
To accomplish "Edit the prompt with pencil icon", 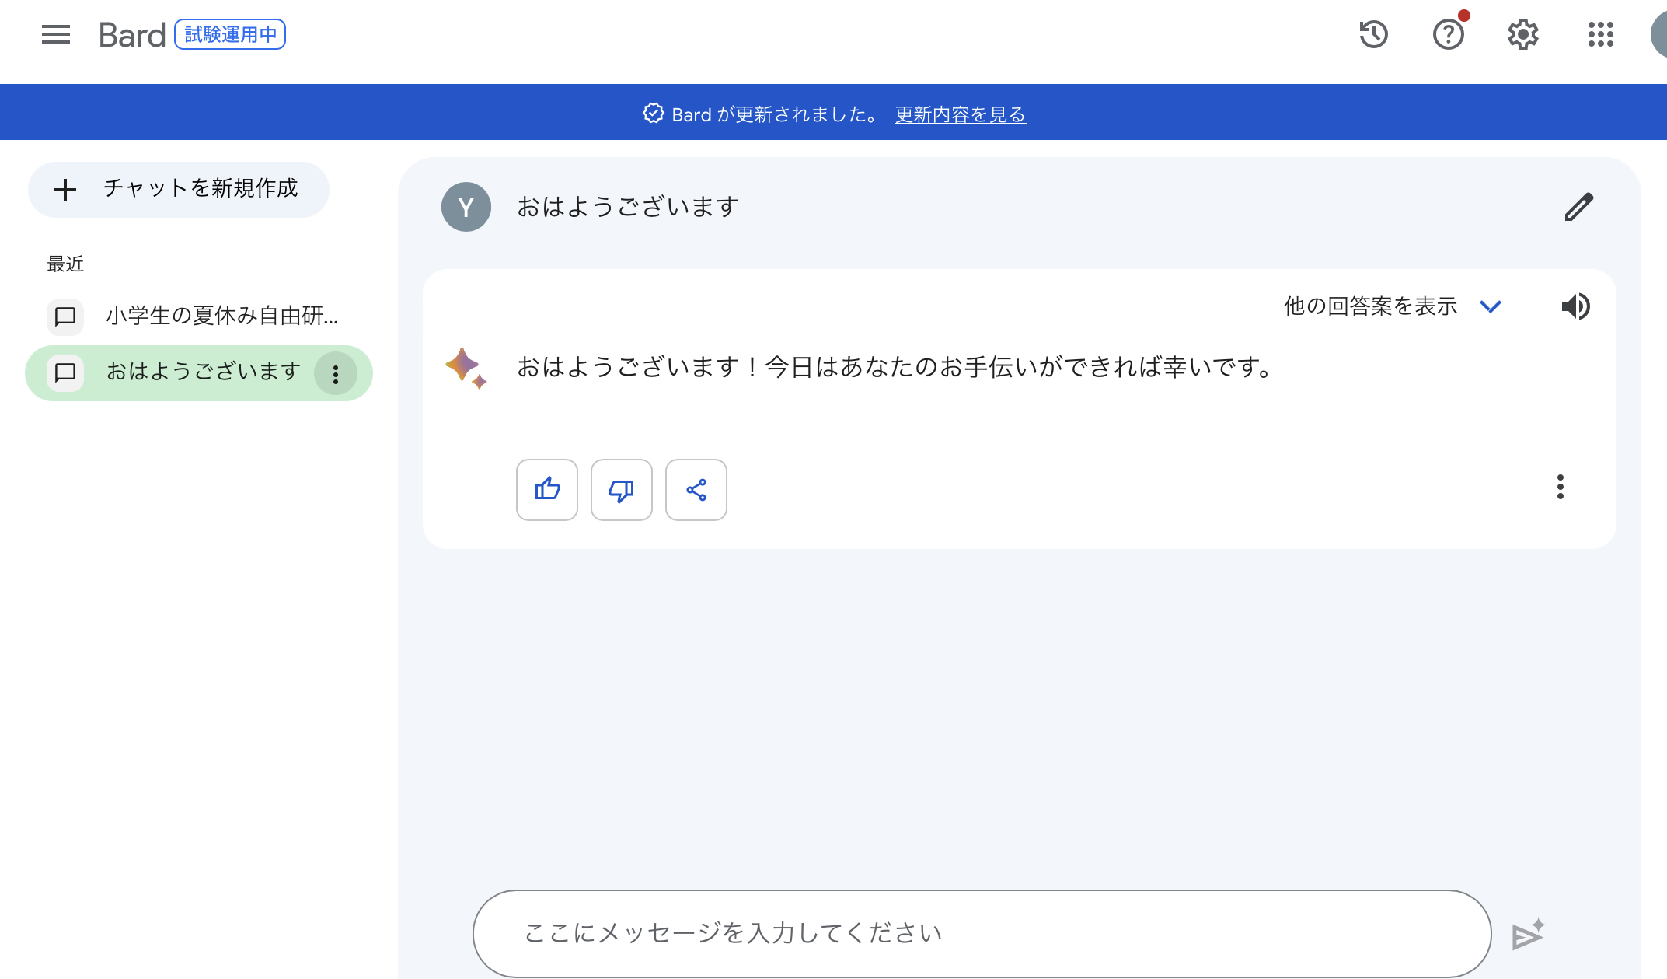I will (1578, 207).
